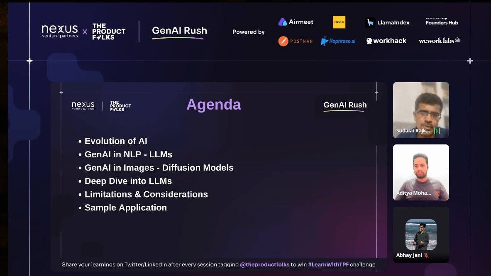This screenshot has height=276, width=491.
Task: Click the Workhack webcam icon
Action: (x=369, y=41)
